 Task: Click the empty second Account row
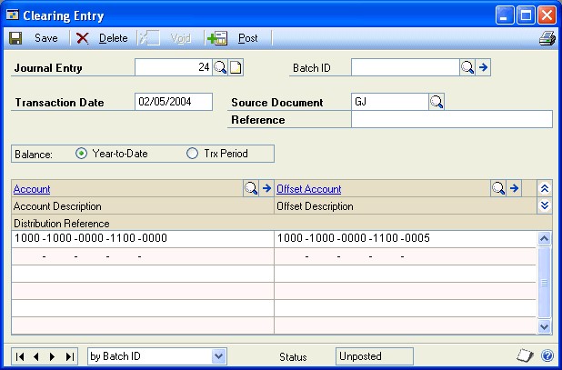143,256
